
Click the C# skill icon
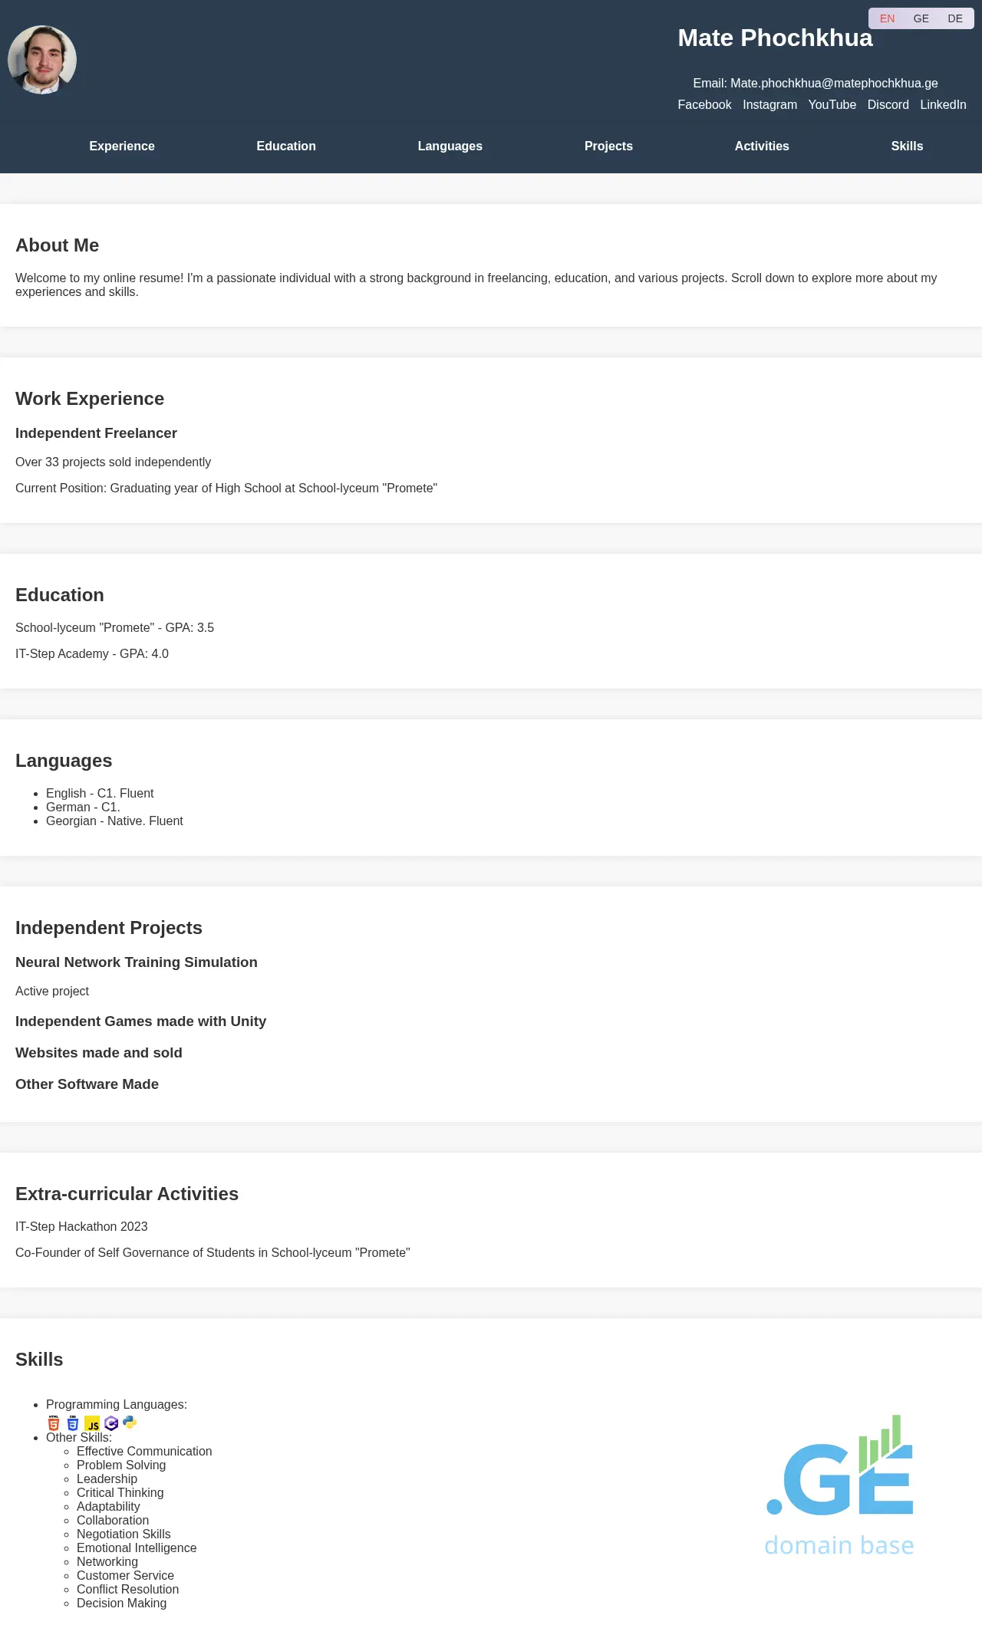tap(111, 1423)
